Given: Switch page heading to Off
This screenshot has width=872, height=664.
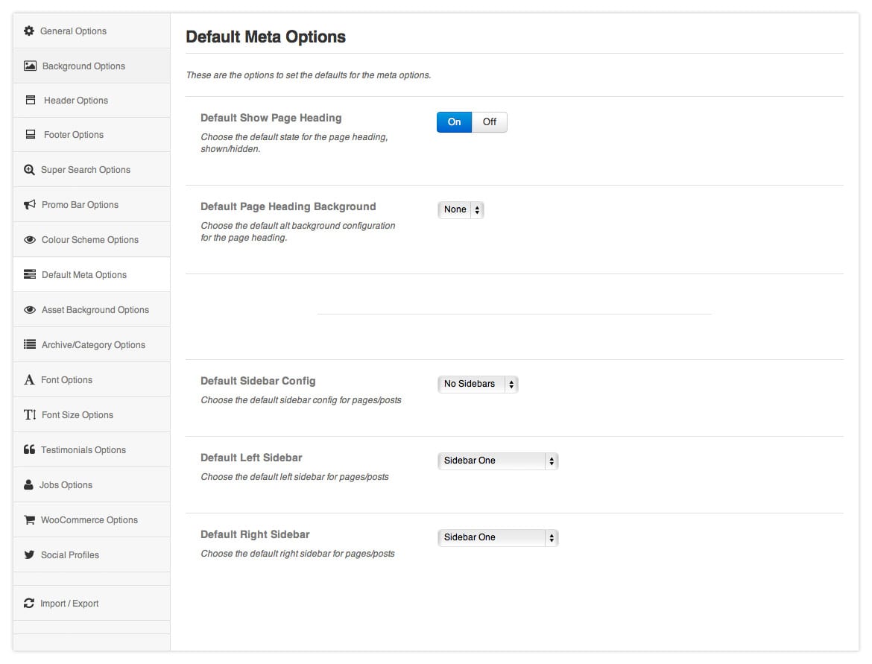Looking at the screenshot, I should (x=490, y=122).
